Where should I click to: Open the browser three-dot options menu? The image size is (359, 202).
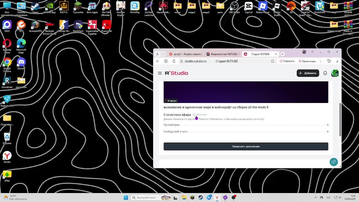click(x=321, y=61)
